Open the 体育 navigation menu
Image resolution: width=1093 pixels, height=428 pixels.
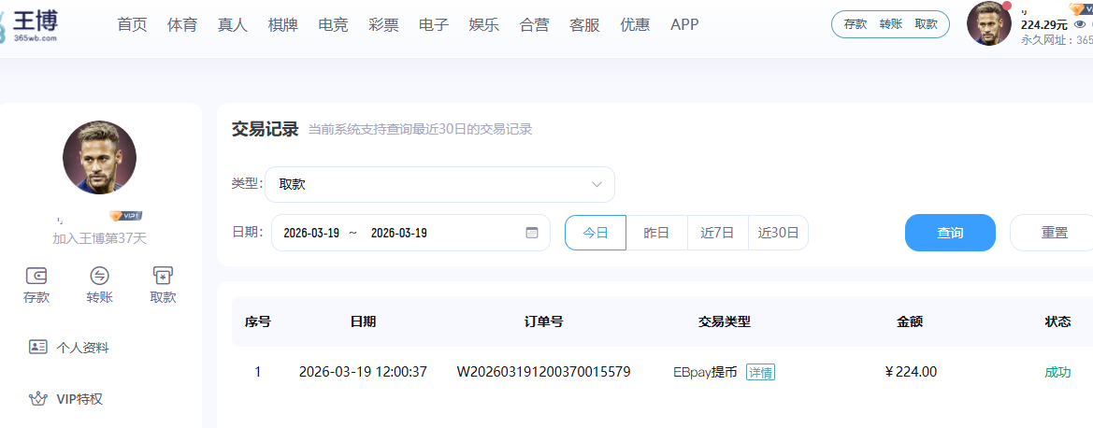click(182, 25)
